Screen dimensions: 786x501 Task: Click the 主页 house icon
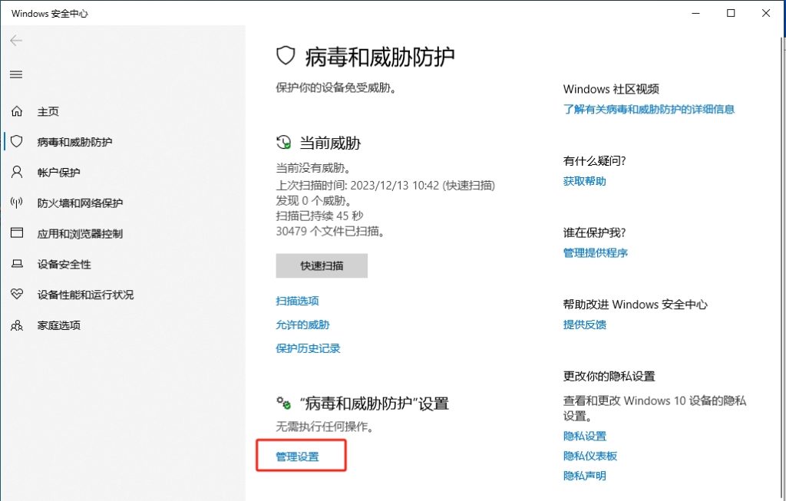coord(17,111)
